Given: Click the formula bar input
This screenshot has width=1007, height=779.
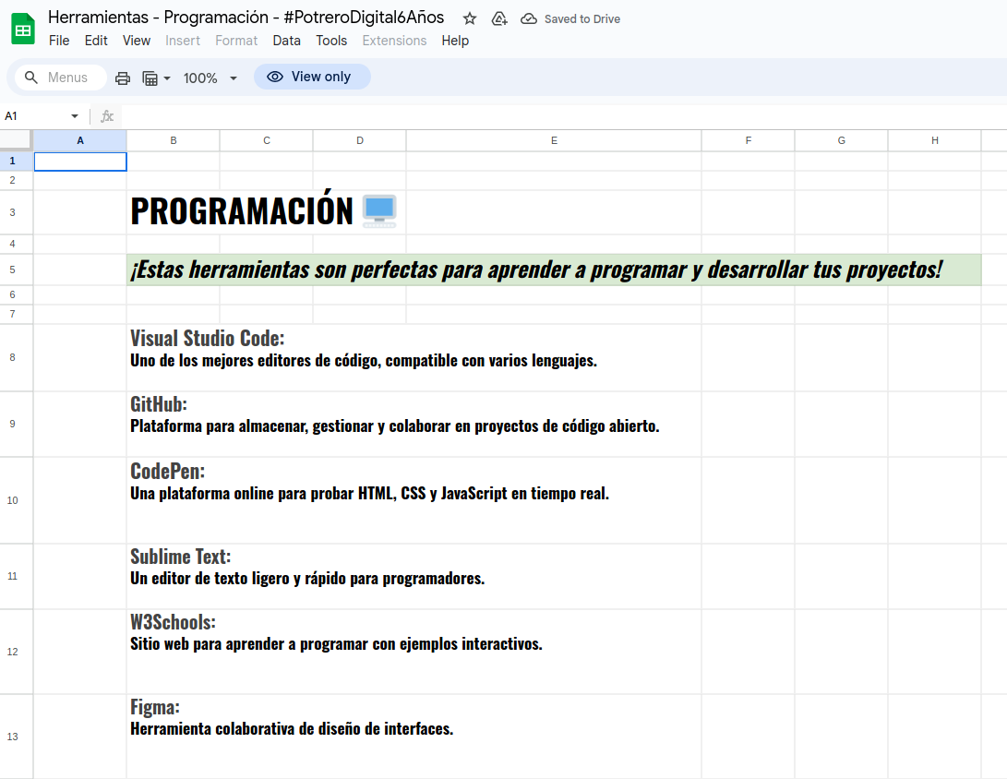Looking at the screenshot, I should pyautogui.click(x=564, y=116).
